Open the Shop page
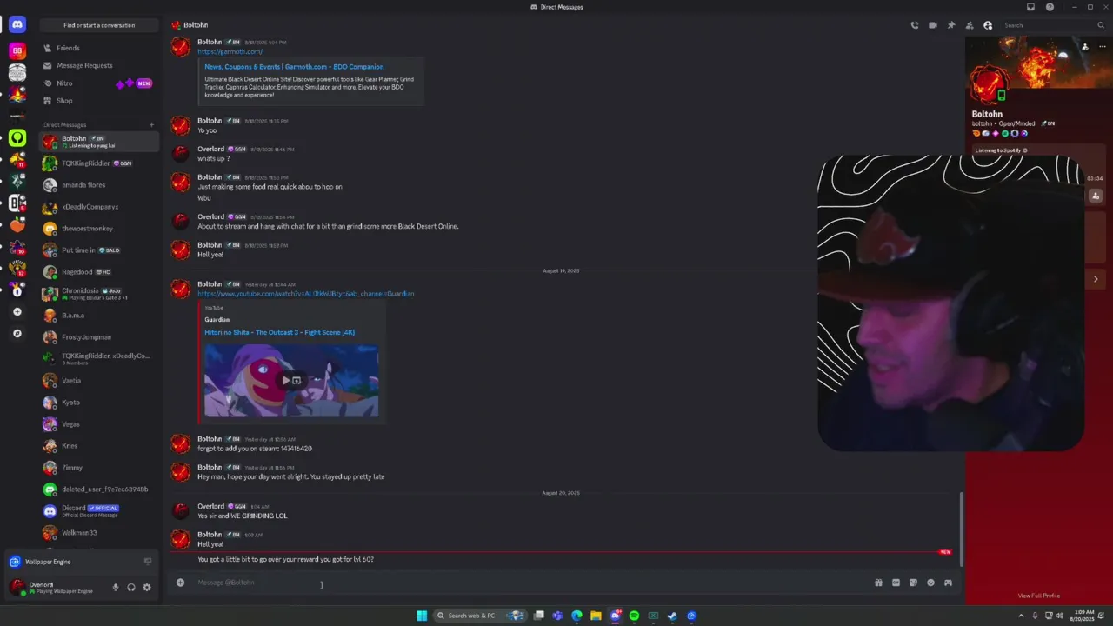 98,101
